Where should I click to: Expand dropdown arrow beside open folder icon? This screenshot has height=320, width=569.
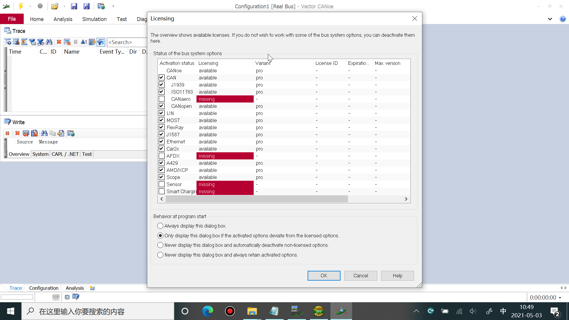pos(64,6)
